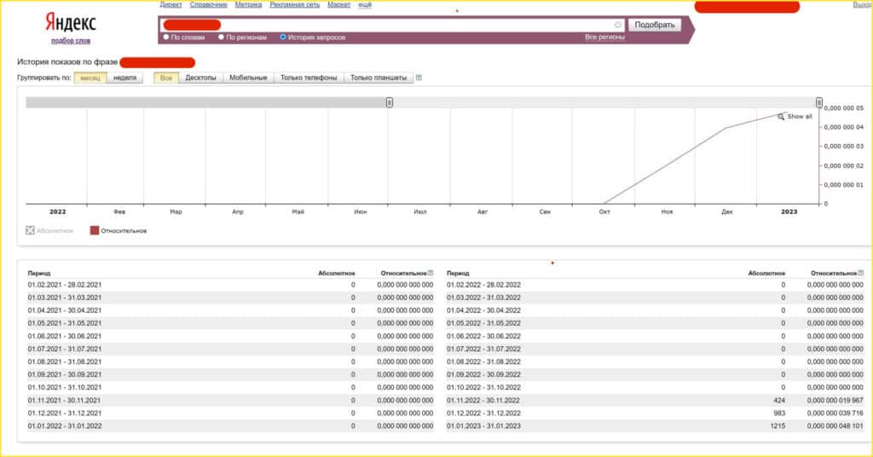Click the Яндекс logo

click(70, 23)
